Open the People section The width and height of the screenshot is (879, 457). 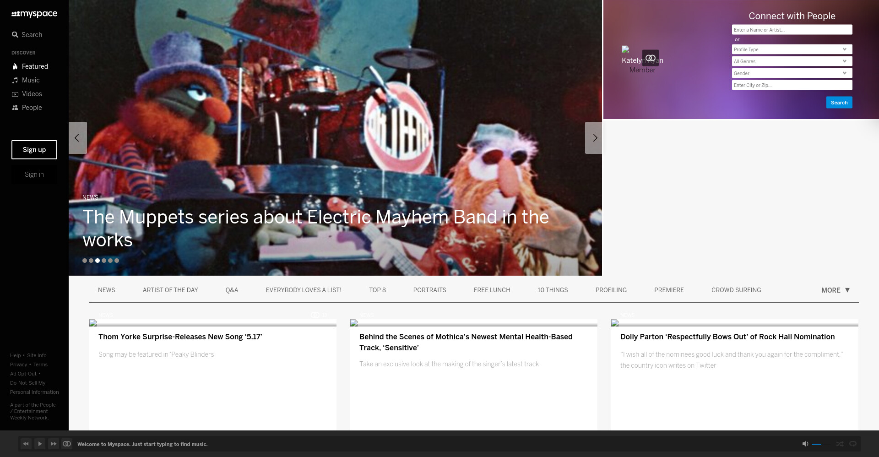click(x=27, y=108)
